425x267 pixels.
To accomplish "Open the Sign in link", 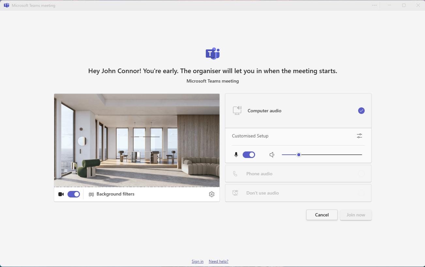I will coord(198,261).
